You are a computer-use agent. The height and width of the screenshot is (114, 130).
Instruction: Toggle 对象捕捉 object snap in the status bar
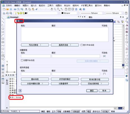click(x=66, y=111)
